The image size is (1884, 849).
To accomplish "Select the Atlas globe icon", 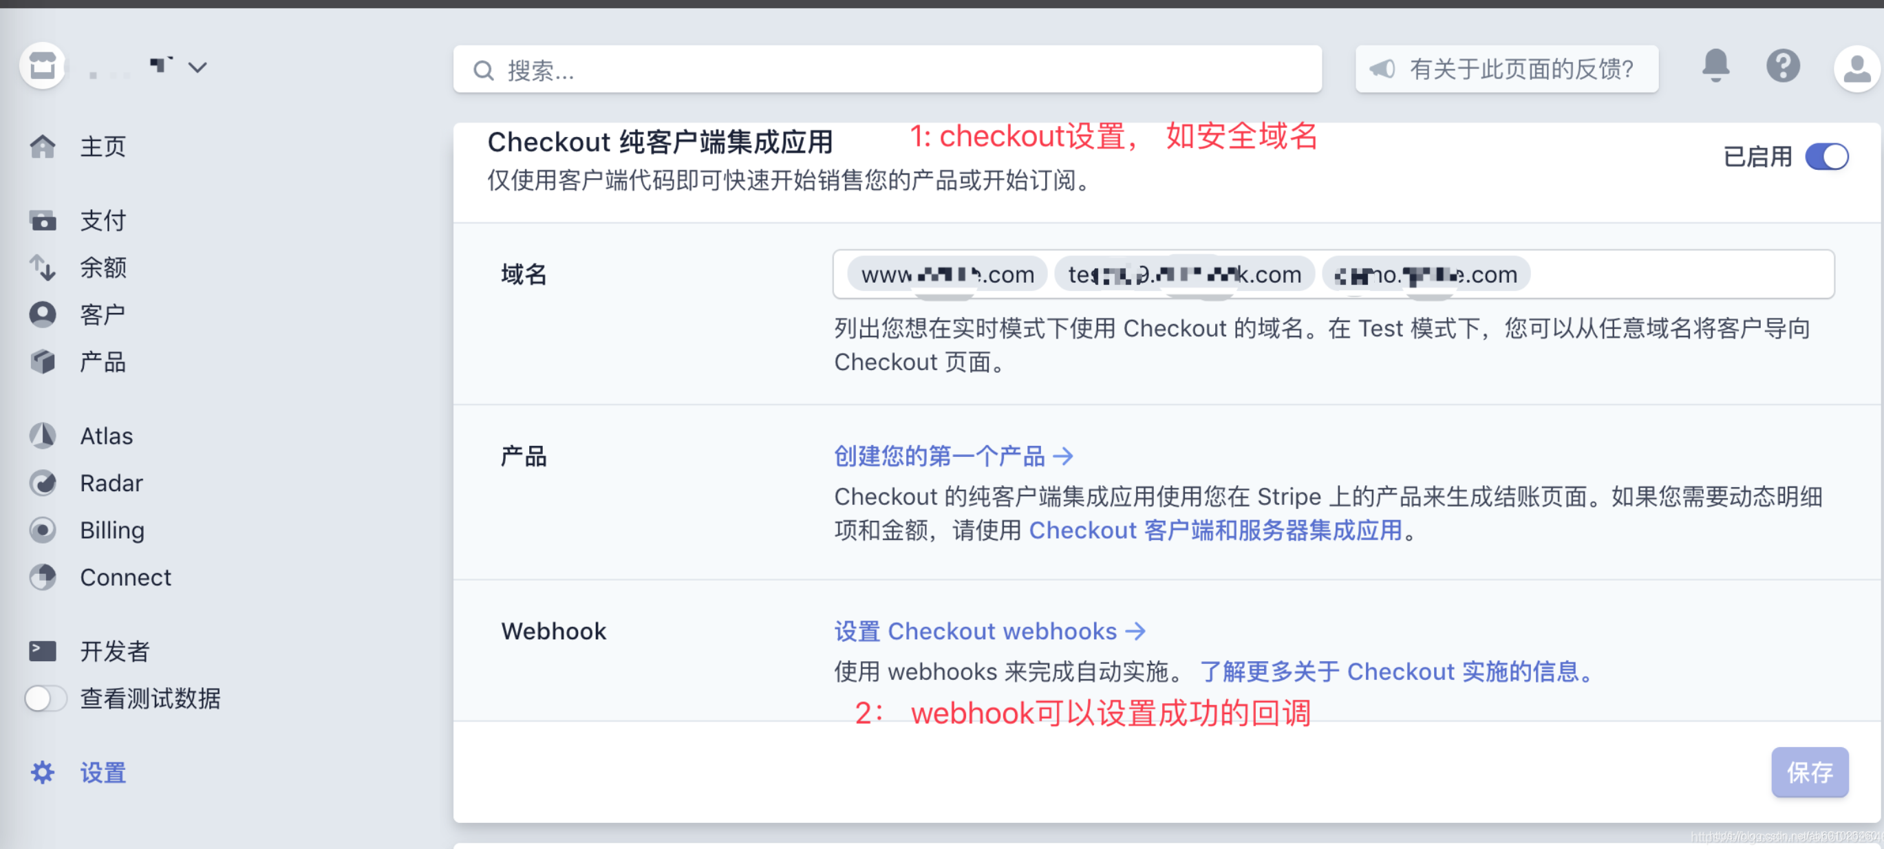I will coord(43,435).
